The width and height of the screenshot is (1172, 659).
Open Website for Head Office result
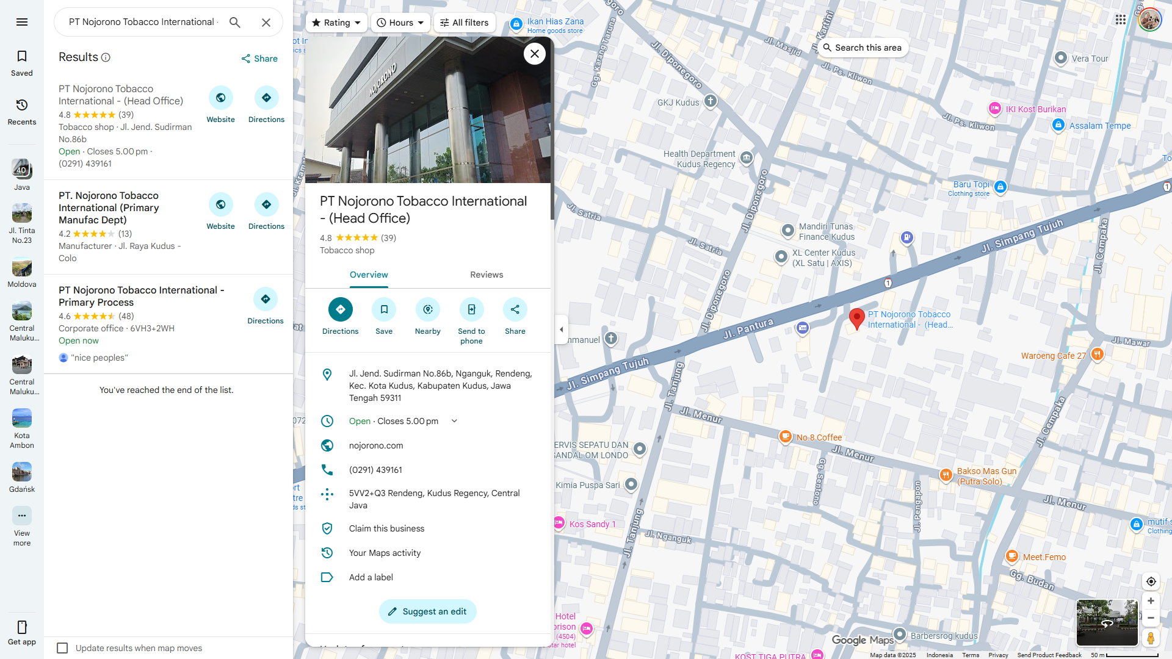click(x=220, y=105)
